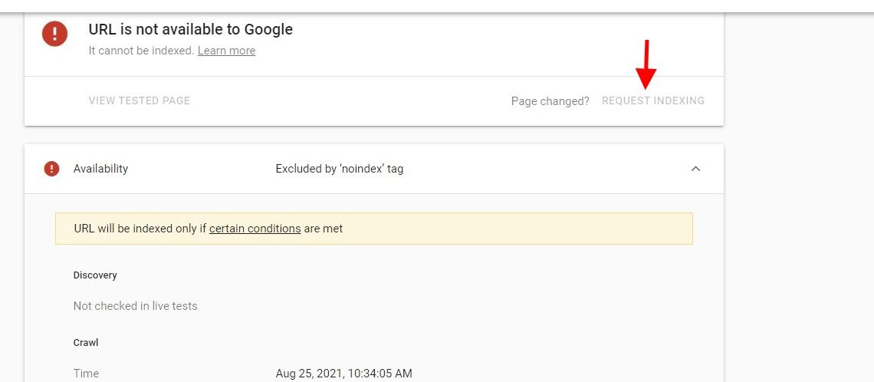Select the It cannot be indexed text
This screenshot has height=382, width=874.
click(x=141, y=51)
